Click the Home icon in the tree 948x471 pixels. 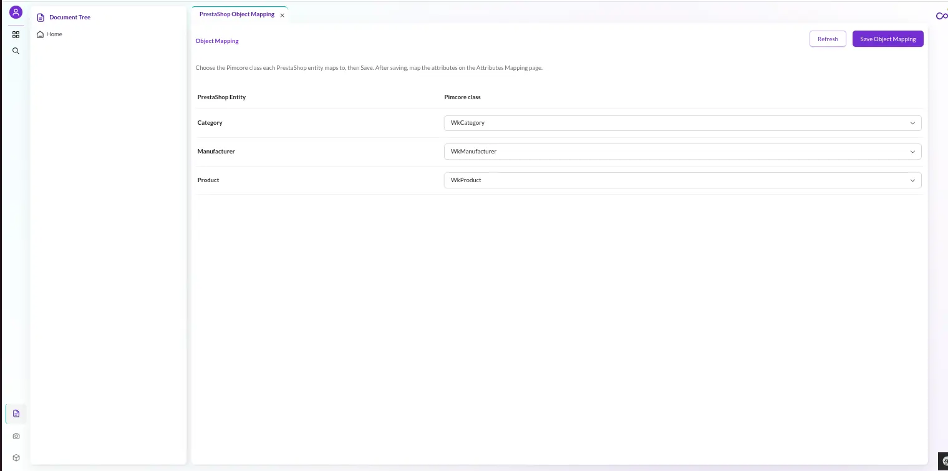pyautogui.click(x=41, y=34)
